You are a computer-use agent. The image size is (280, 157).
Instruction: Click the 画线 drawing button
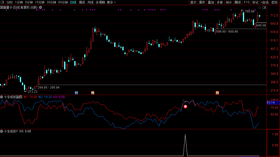[237, 2]
